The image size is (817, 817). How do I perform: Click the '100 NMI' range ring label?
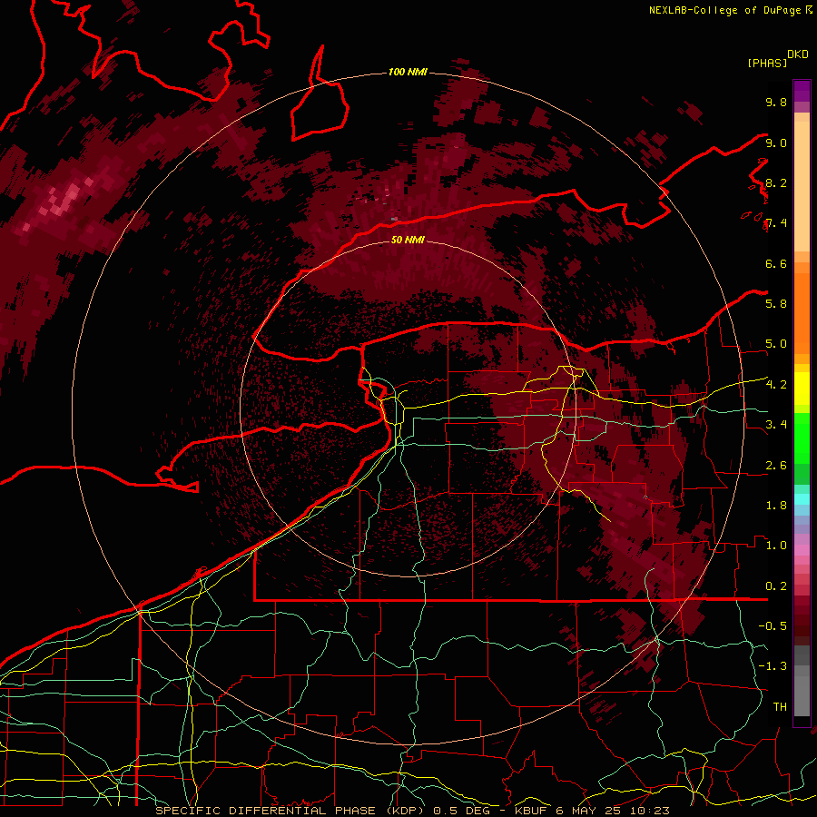click(x=408, y=72)
